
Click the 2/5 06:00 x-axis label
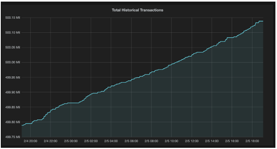[x=131, y=141]
